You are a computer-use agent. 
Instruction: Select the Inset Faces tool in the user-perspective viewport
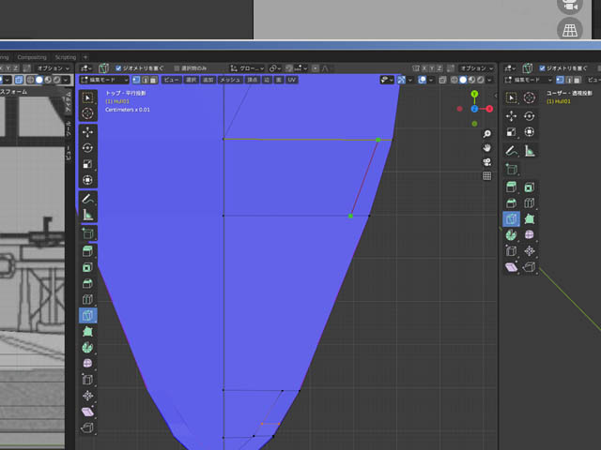point(529,187)
